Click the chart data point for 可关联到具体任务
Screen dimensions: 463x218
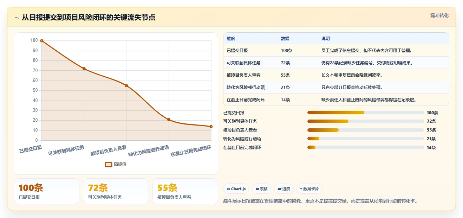84,69
